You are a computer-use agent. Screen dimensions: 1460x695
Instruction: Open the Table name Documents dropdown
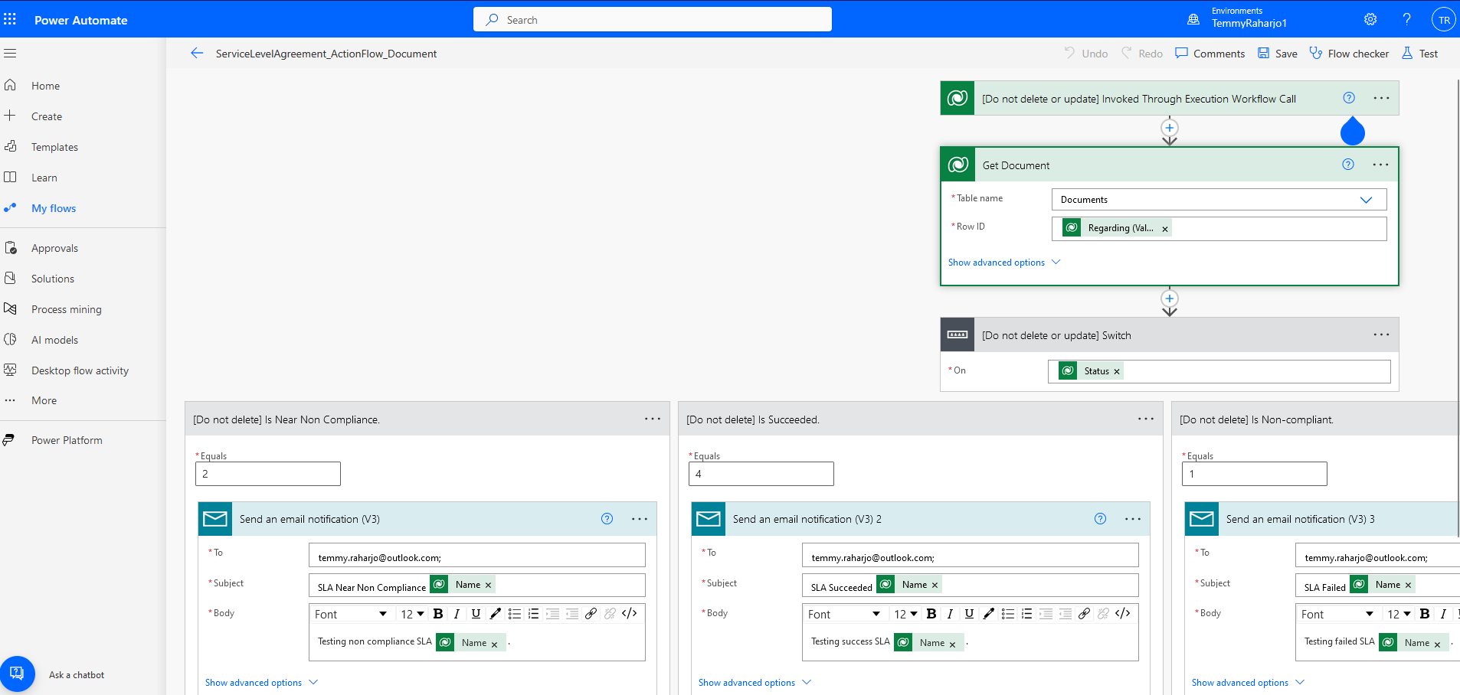coord(1219,200)
